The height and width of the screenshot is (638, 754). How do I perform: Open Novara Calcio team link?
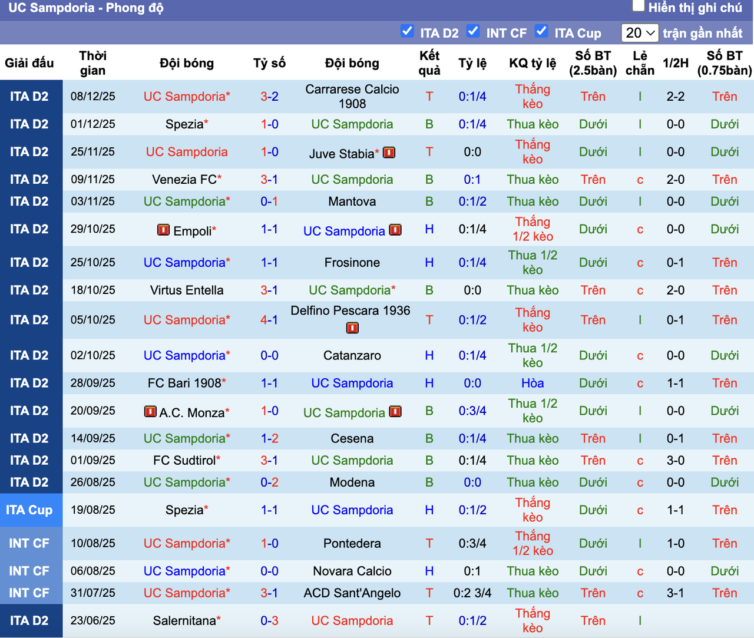(352, 571)
